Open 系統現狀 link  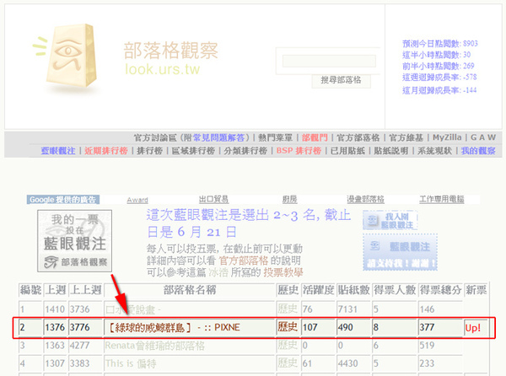pyautogui.click(x=434, y=151)
